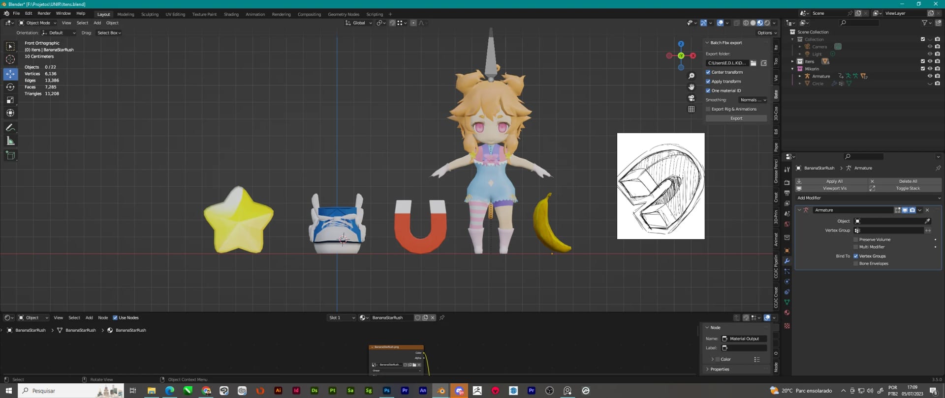Select the Cursor tool in the viewport toolbar

[x=10, y=59]
